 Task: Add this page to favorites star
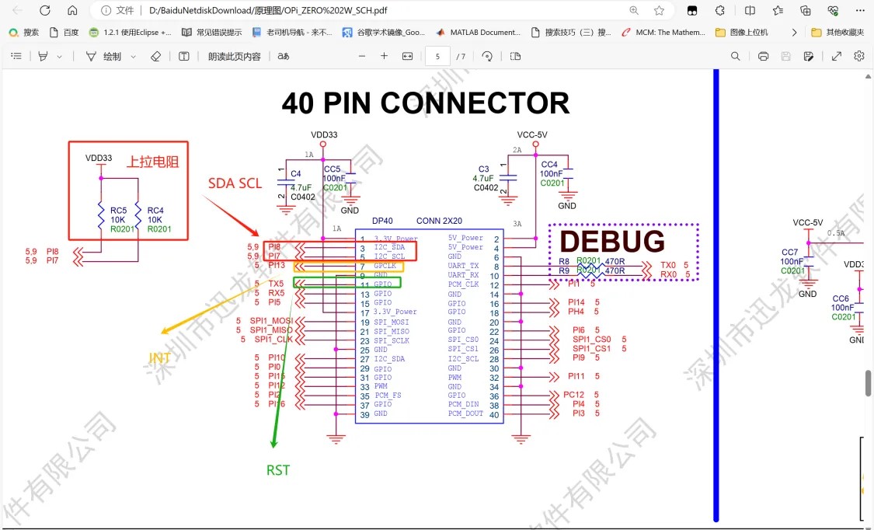point(659,11)
